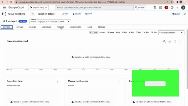
Task: Open more options on Invocations chart
Action: [180, 42]
